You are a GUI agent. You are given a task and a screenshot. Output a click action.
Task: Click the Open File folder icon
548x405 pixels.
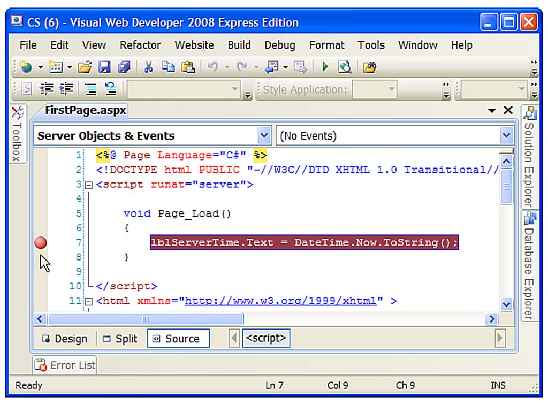(85, 66)
